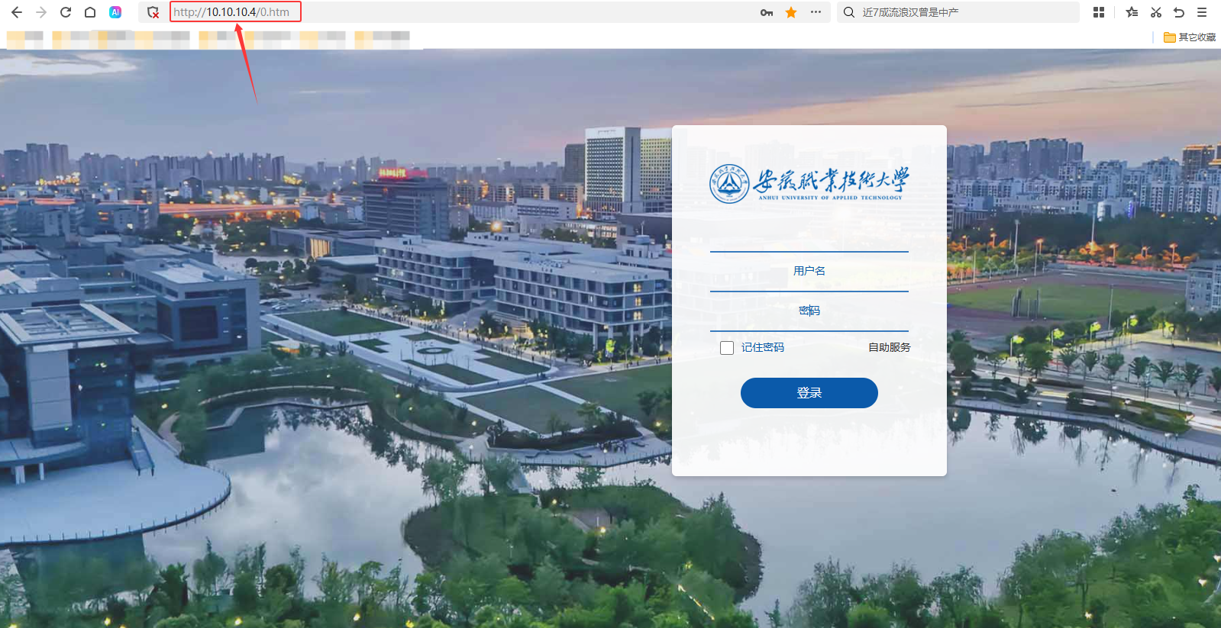Open the 自助服务 link
The width and height of the screenshot is (1221, 628).
point(889,347)
